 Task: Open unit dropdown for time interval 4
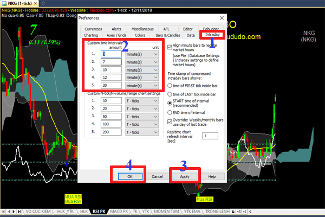(142, 78)
